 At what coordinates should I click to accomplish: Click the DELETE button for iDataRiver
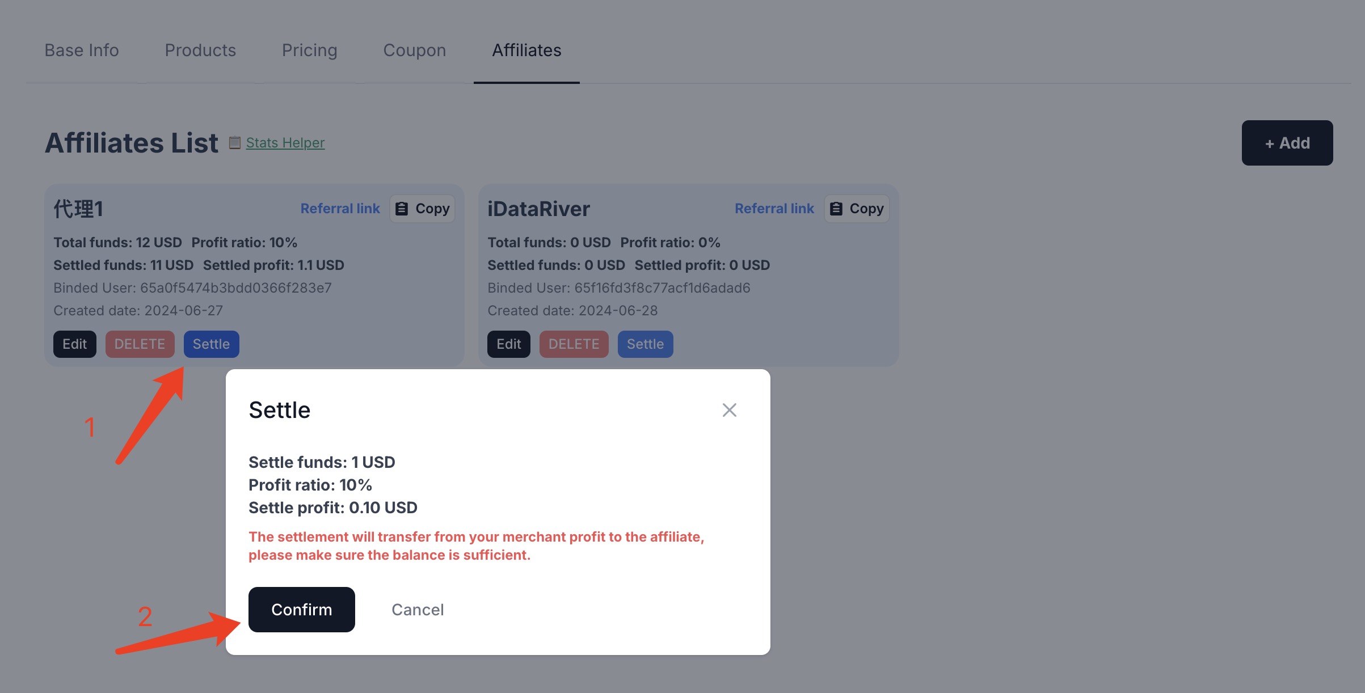tap(573, 344)
